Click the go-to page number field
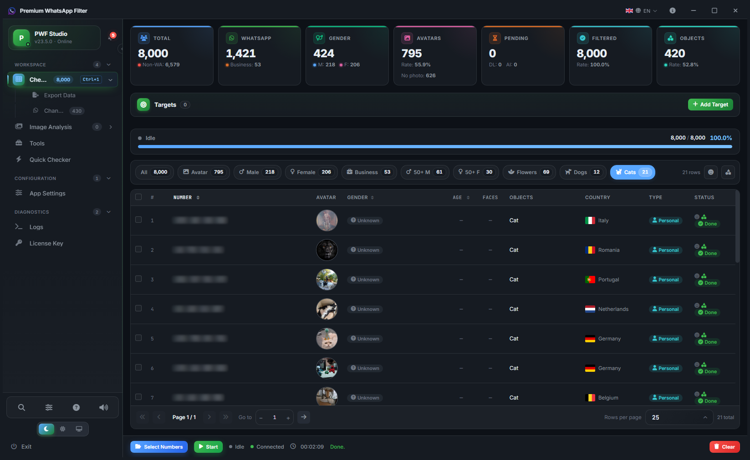The width and height of the screenshot is (750, 460). [275, 417]
